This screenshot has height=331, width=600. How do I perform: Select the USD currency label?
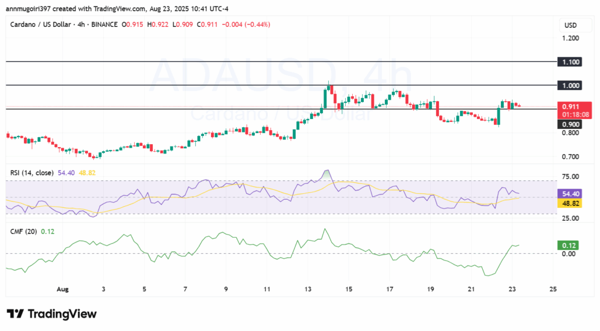click(571, 25)
